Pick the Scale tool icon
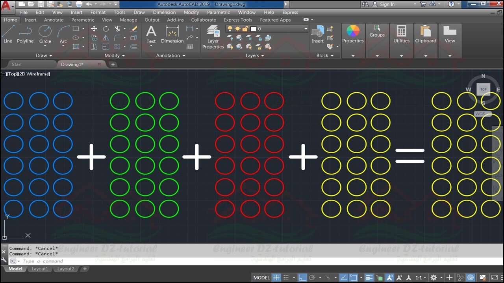 point(106,47)
